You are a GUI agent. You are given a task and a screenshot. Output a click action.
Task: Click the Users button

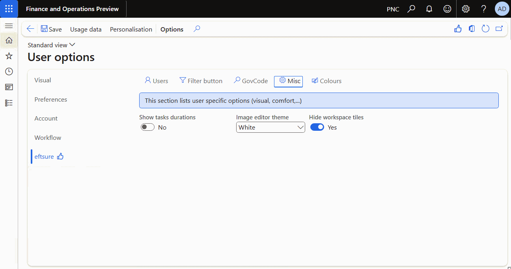[156, 81]
